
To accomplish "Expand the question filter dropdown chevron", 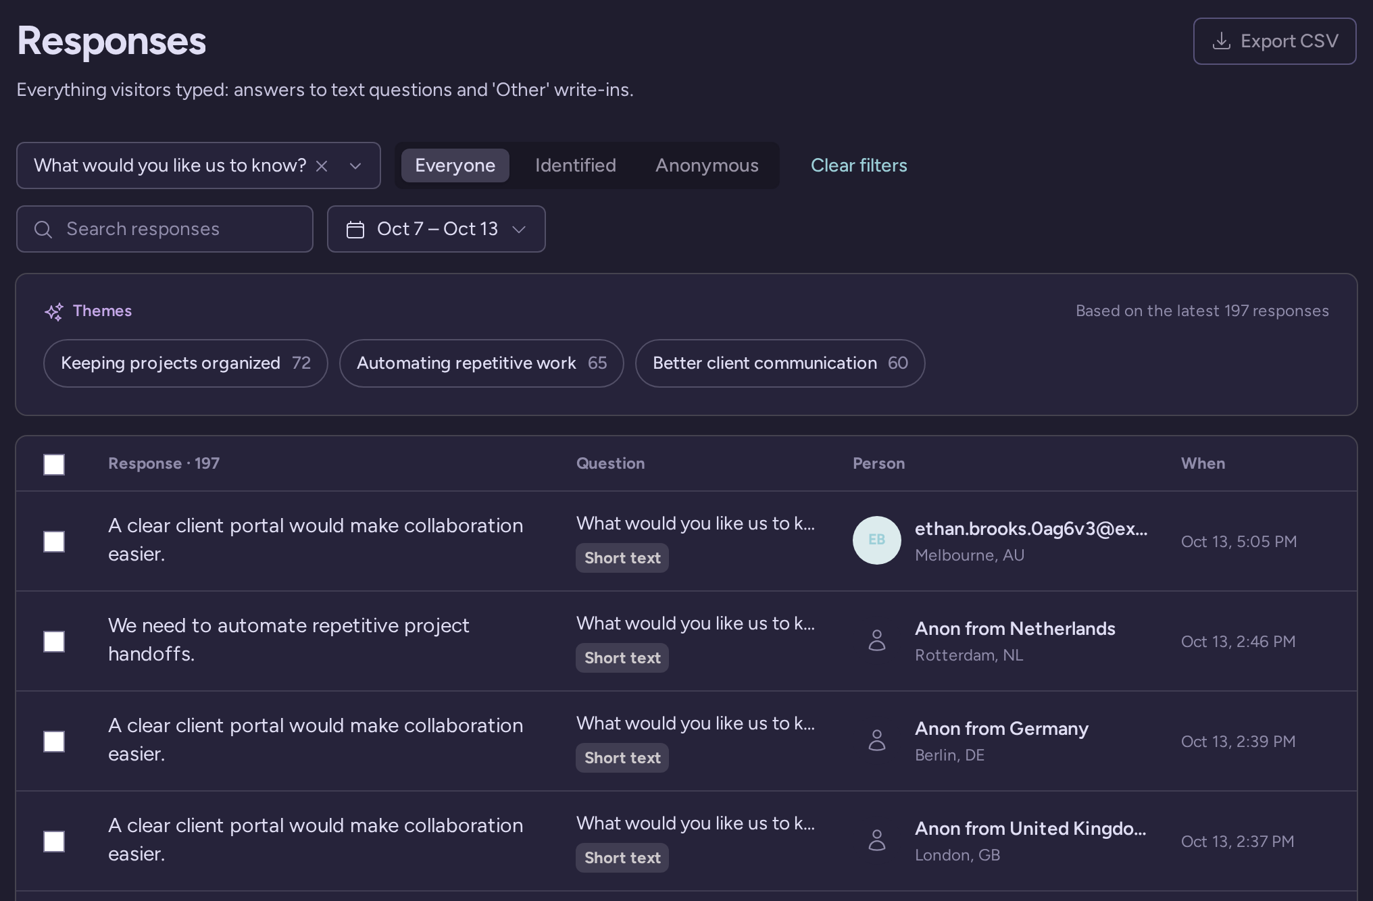I will point(355,166).
